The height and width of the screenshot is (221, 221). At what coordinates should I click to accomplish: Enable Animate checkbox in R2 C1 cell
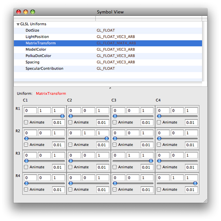[26, 145]
